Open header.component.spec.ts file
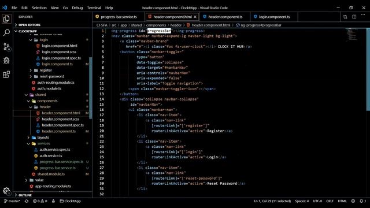This screenshot has width=370, height=208. (x=63, y=125)
